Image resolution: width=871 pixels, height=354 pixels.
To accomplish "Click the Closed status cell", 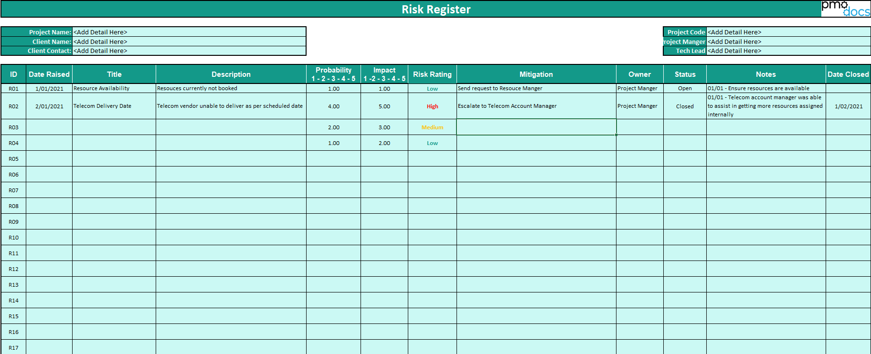I will tap(685, 106).
